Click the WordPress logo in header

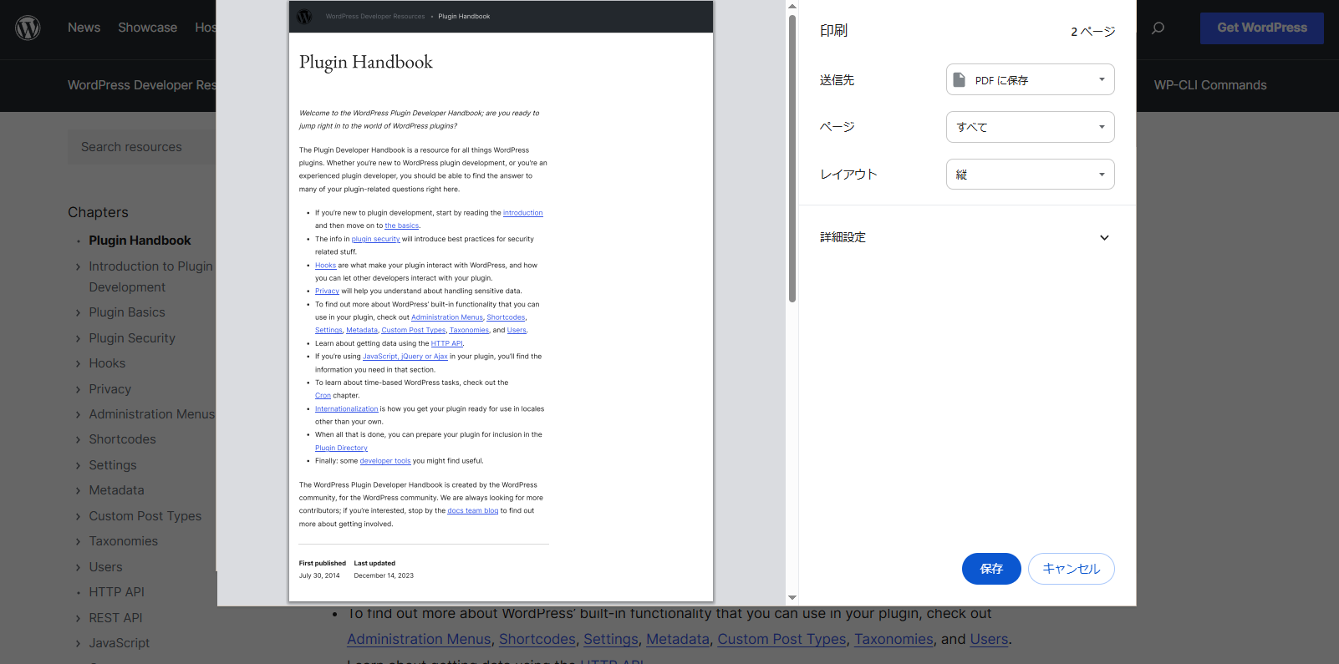[x=28, y=28]
